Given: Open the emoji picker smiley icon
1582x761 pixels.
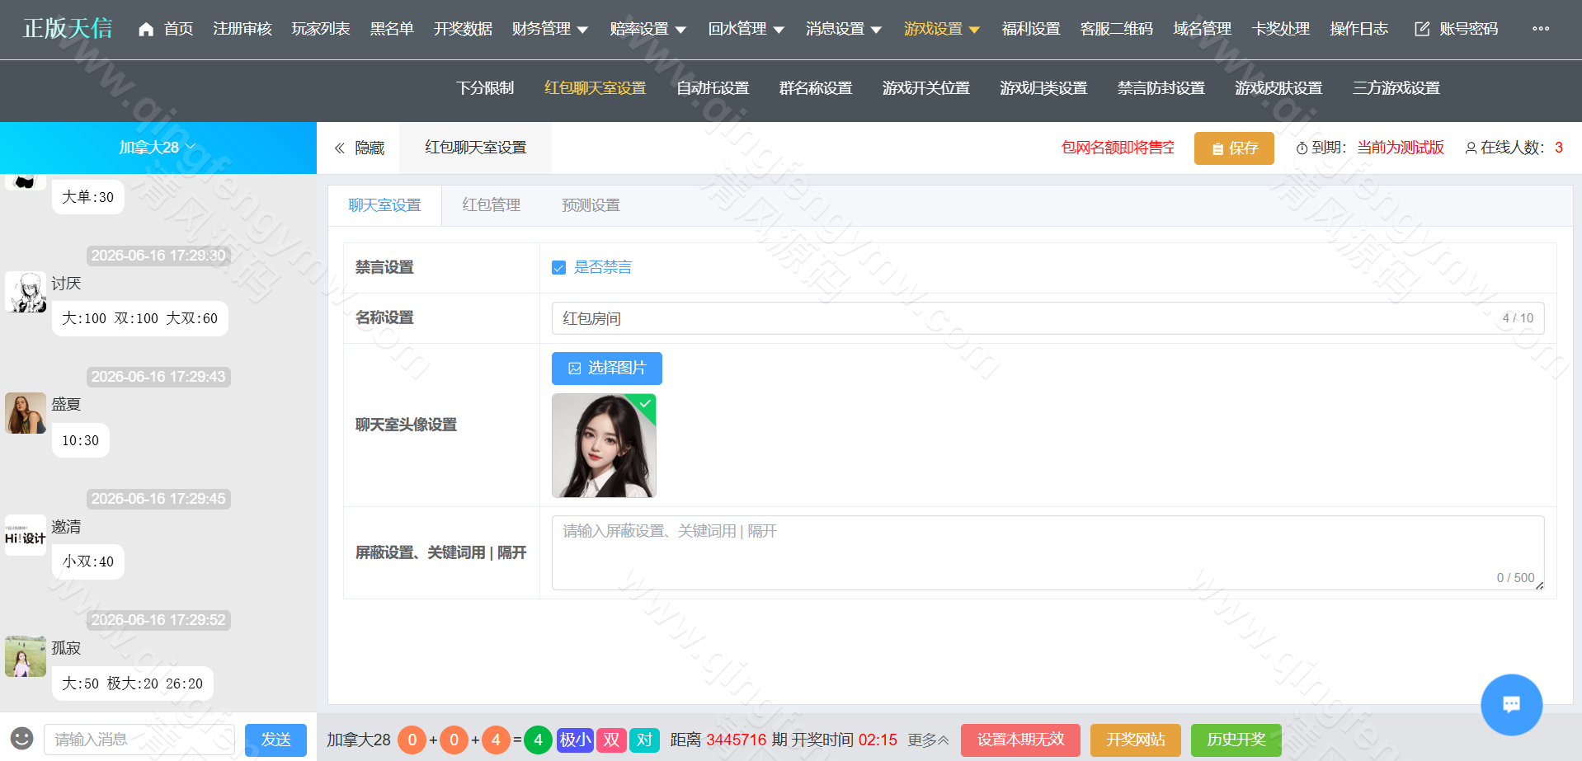Looking at the screenshot, I should (21, 739).
